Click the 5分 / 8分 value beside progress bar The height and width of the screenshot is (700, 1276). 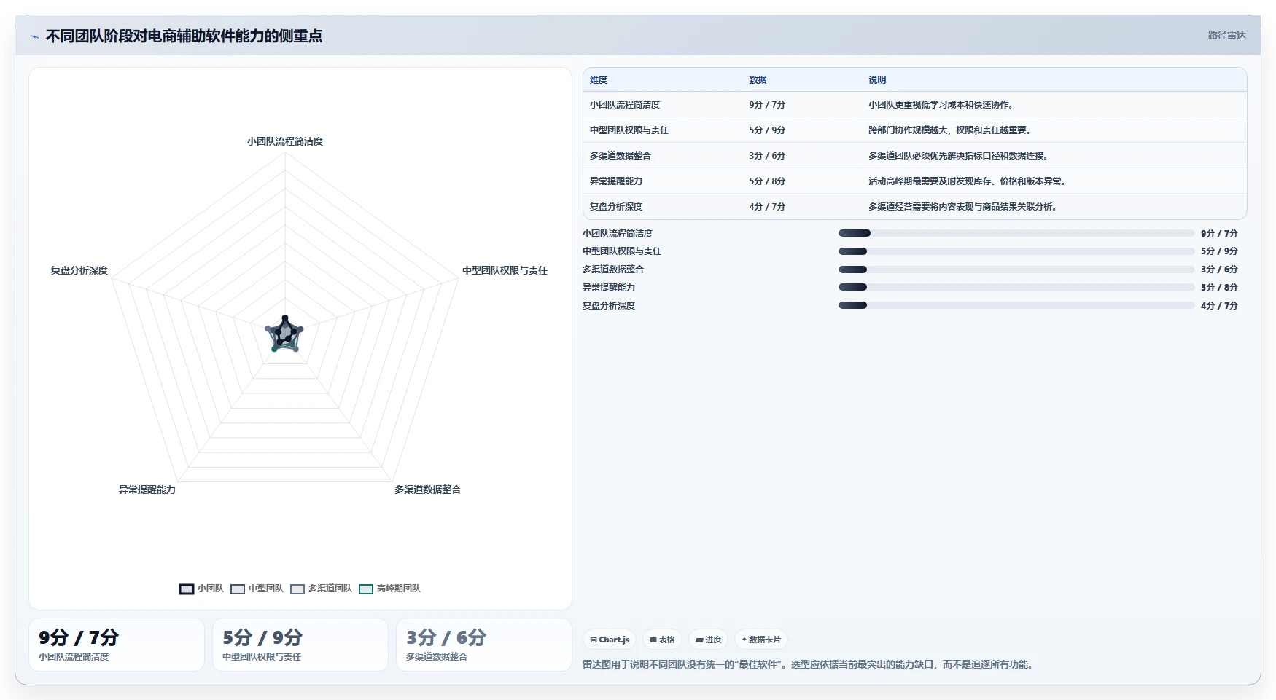1219,288
